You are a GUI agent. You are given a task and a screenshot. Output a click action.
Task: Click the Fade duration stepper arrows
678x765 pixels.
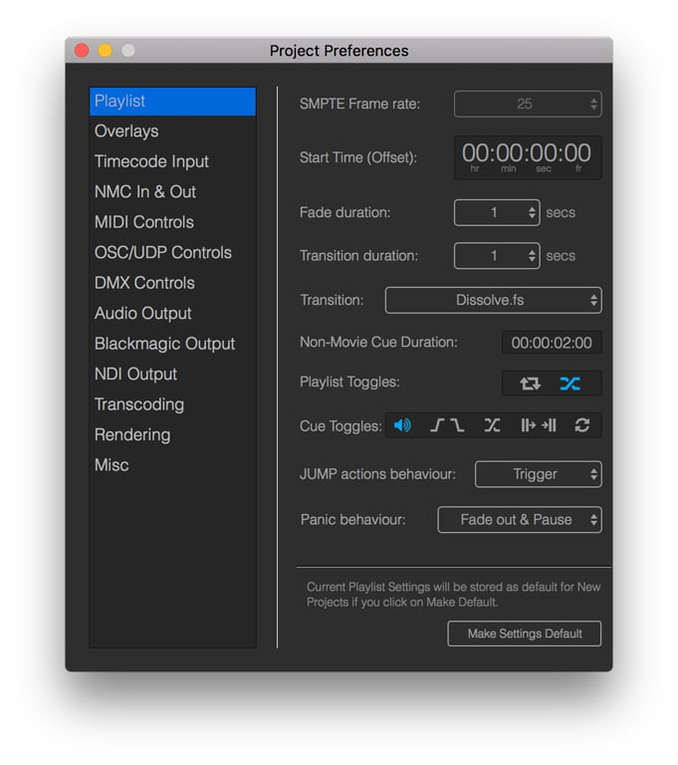[x=532, y=213]
